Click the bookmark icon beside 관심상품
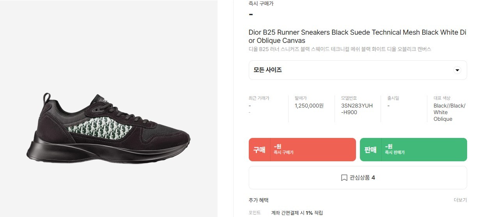The image size is (480, 217). (x=344, y=178)
